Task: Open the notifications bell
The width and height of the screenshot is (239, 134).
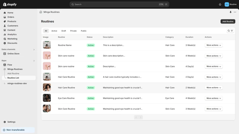Action: click(220, 4)
